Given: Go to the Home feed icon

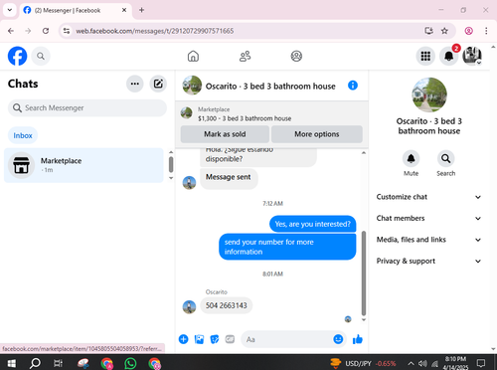Looking at the screenshot, I should tap(193, 56).
